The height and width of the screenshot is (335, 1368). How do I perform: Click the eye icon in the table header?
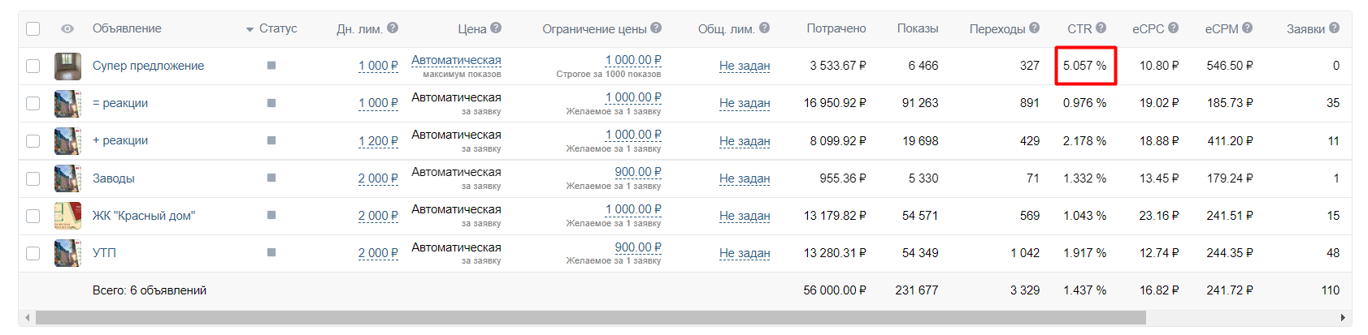(x=67, y=28)
